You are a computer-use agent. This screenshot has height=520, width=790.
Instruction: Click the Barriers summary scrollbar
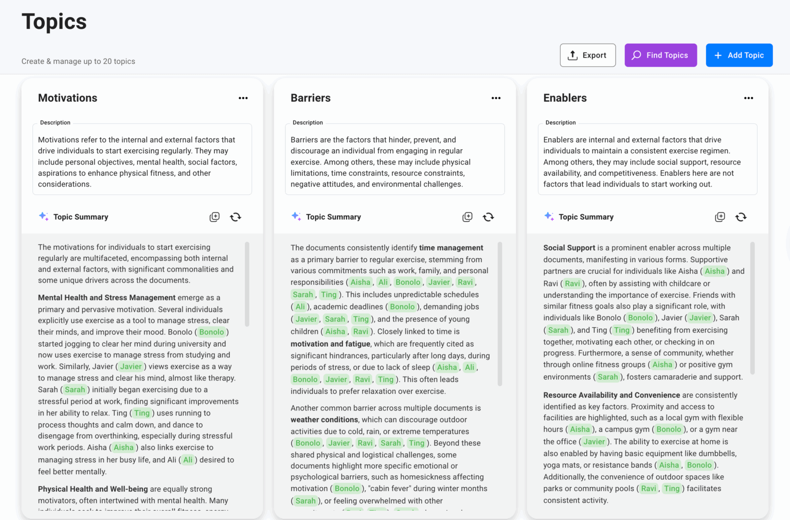[500, 314]
